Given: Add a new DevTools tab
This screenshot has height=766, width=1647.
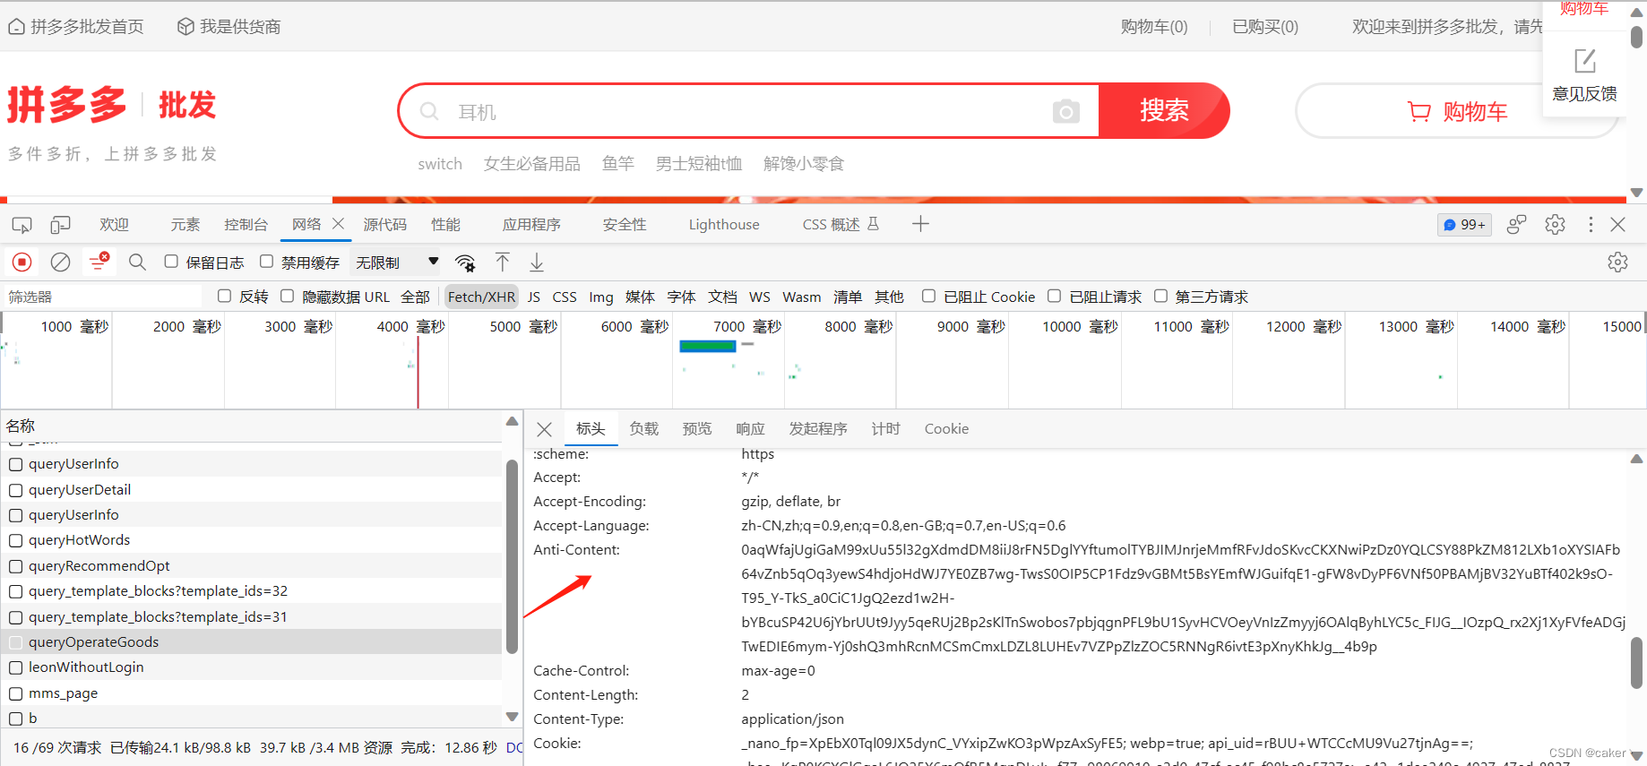Looking at the screenshot, I should point(920,224).
